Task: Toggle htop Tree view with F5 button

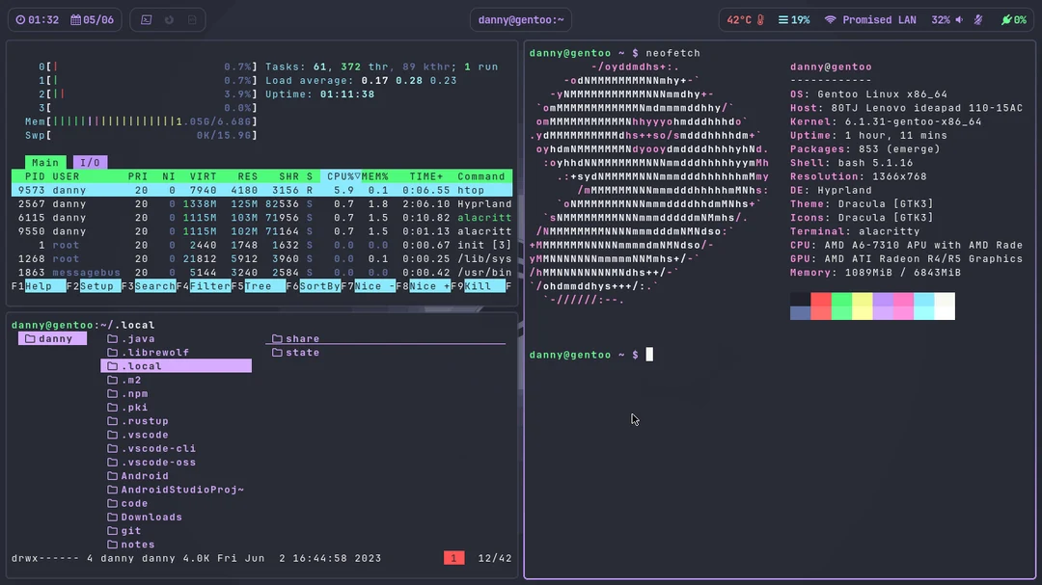Action: point(258,286)
